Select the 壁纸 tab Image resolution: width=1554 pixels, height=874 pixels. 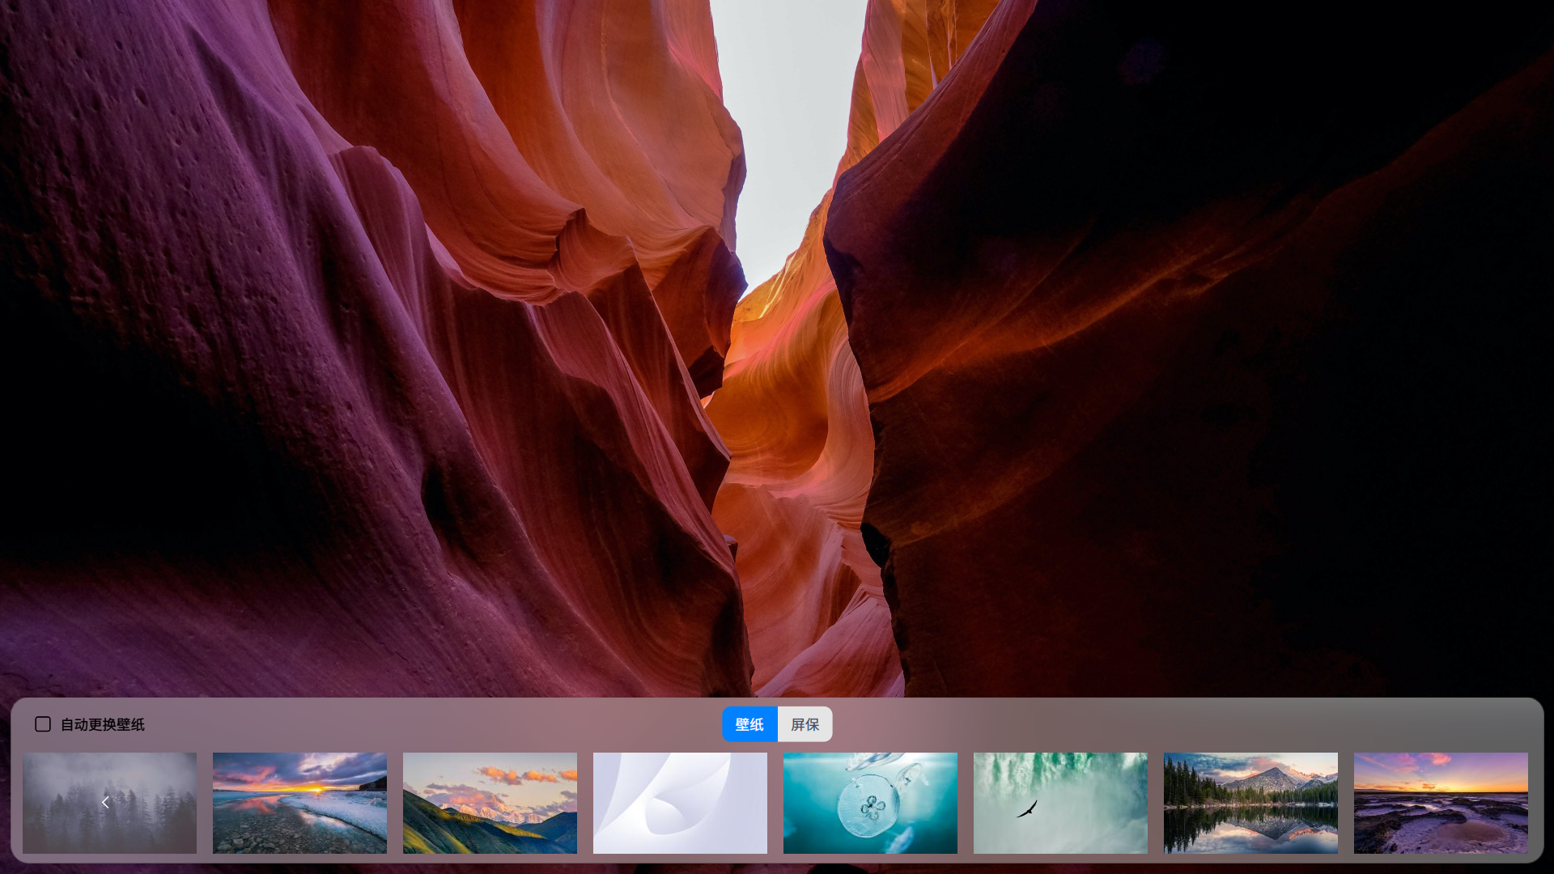click(x=749, y=724)
